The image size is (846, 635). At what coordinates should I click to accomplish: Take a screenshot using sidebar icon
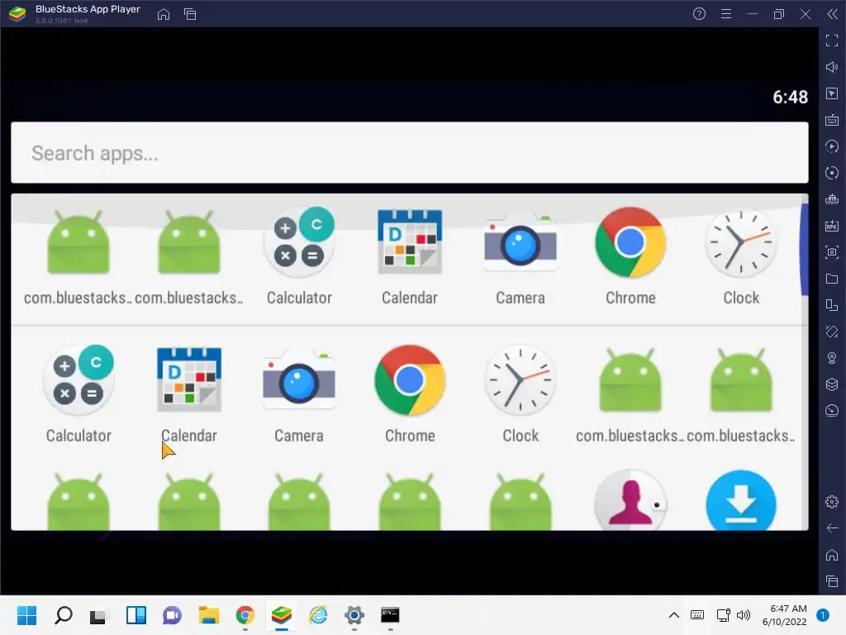[x=832, y=252]
